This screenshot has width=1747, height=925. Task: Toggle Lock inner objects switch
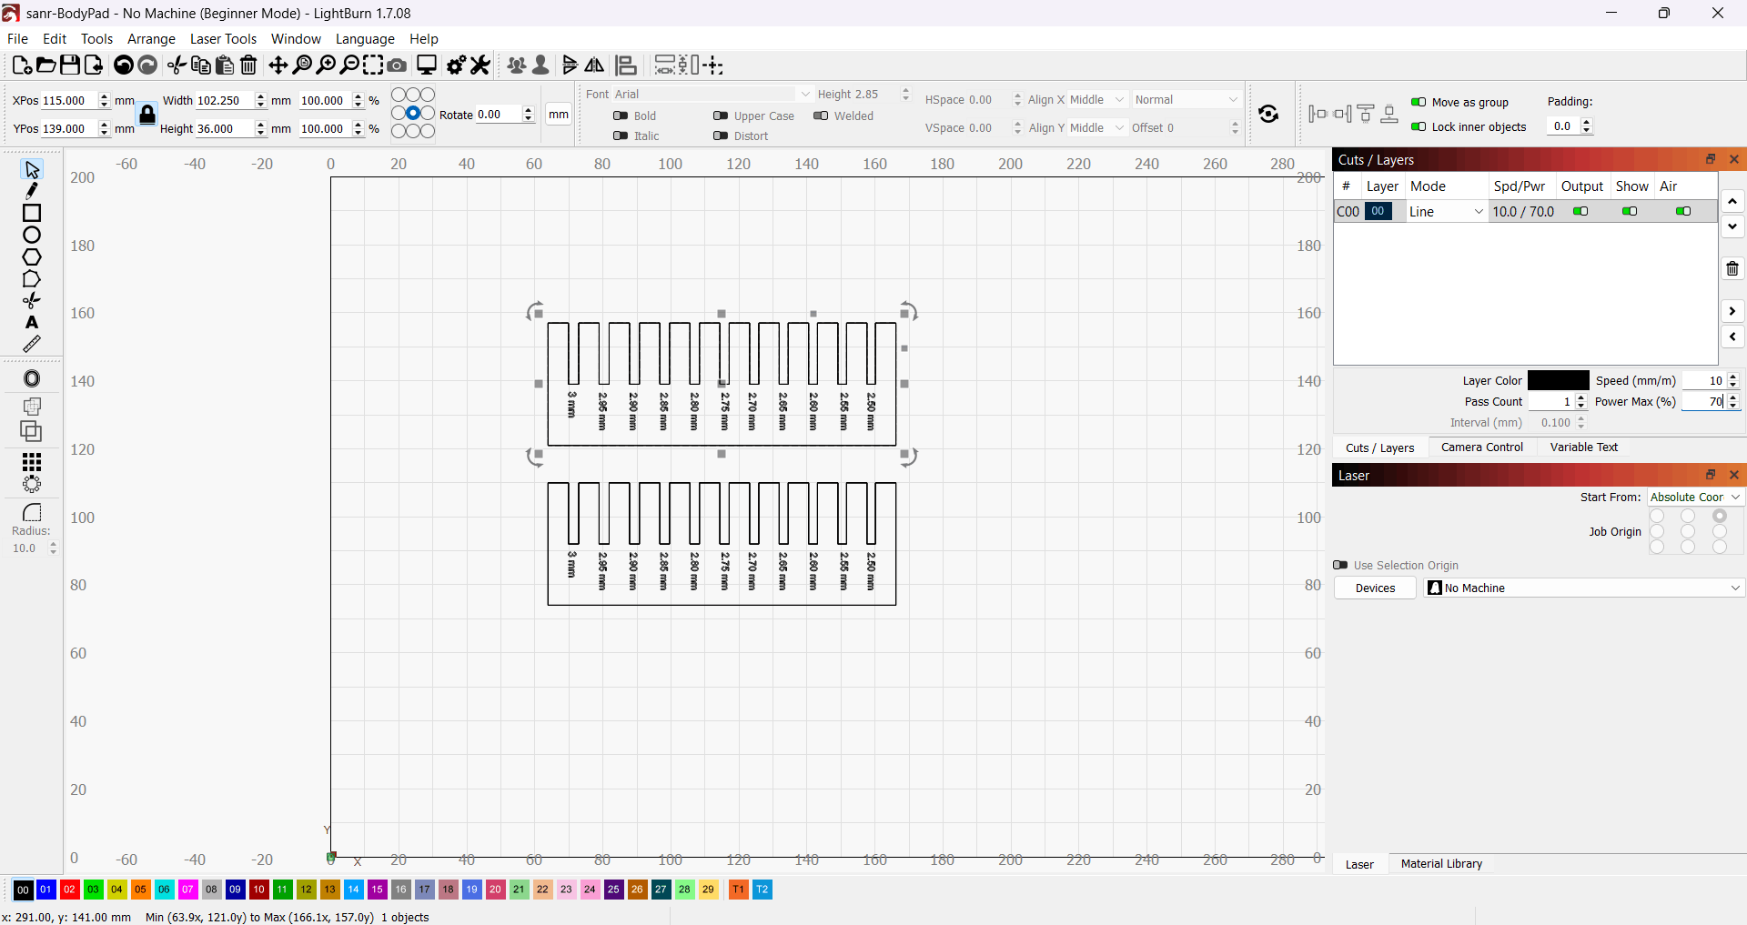pyautogui.click(x=1419, y=126)
